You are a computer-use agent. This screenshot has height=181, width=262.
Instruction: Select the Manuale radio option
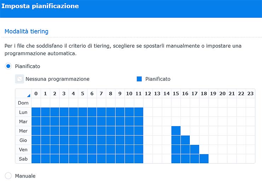point(8,176)
